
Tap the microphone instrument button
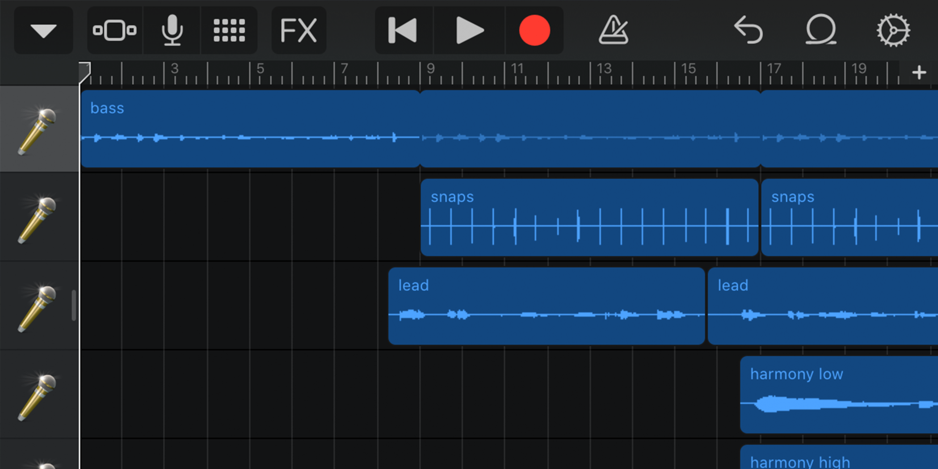172,31
